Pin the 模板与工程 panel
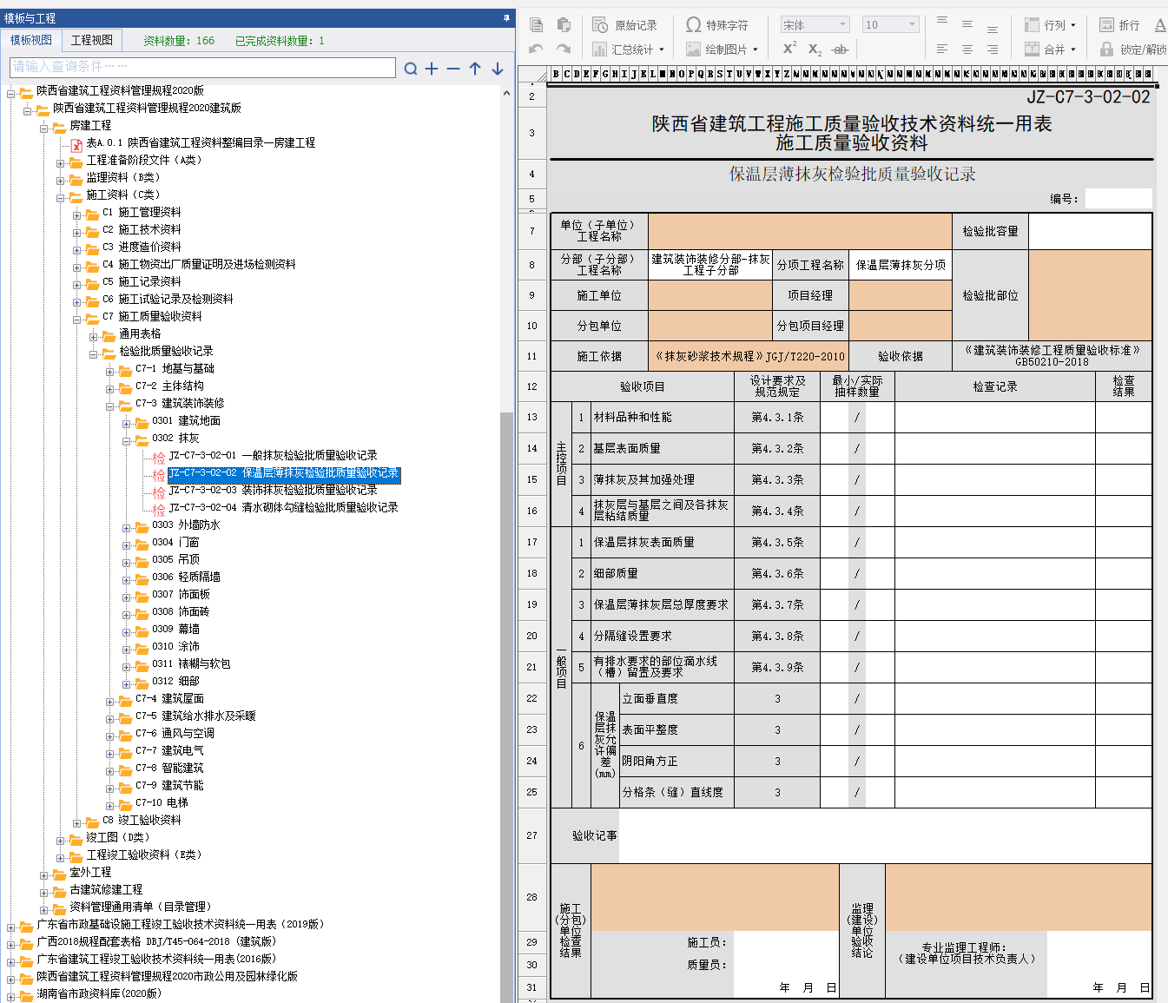Image resolution: width=1168 pixels, height=1003 pixels. (506, 17)
